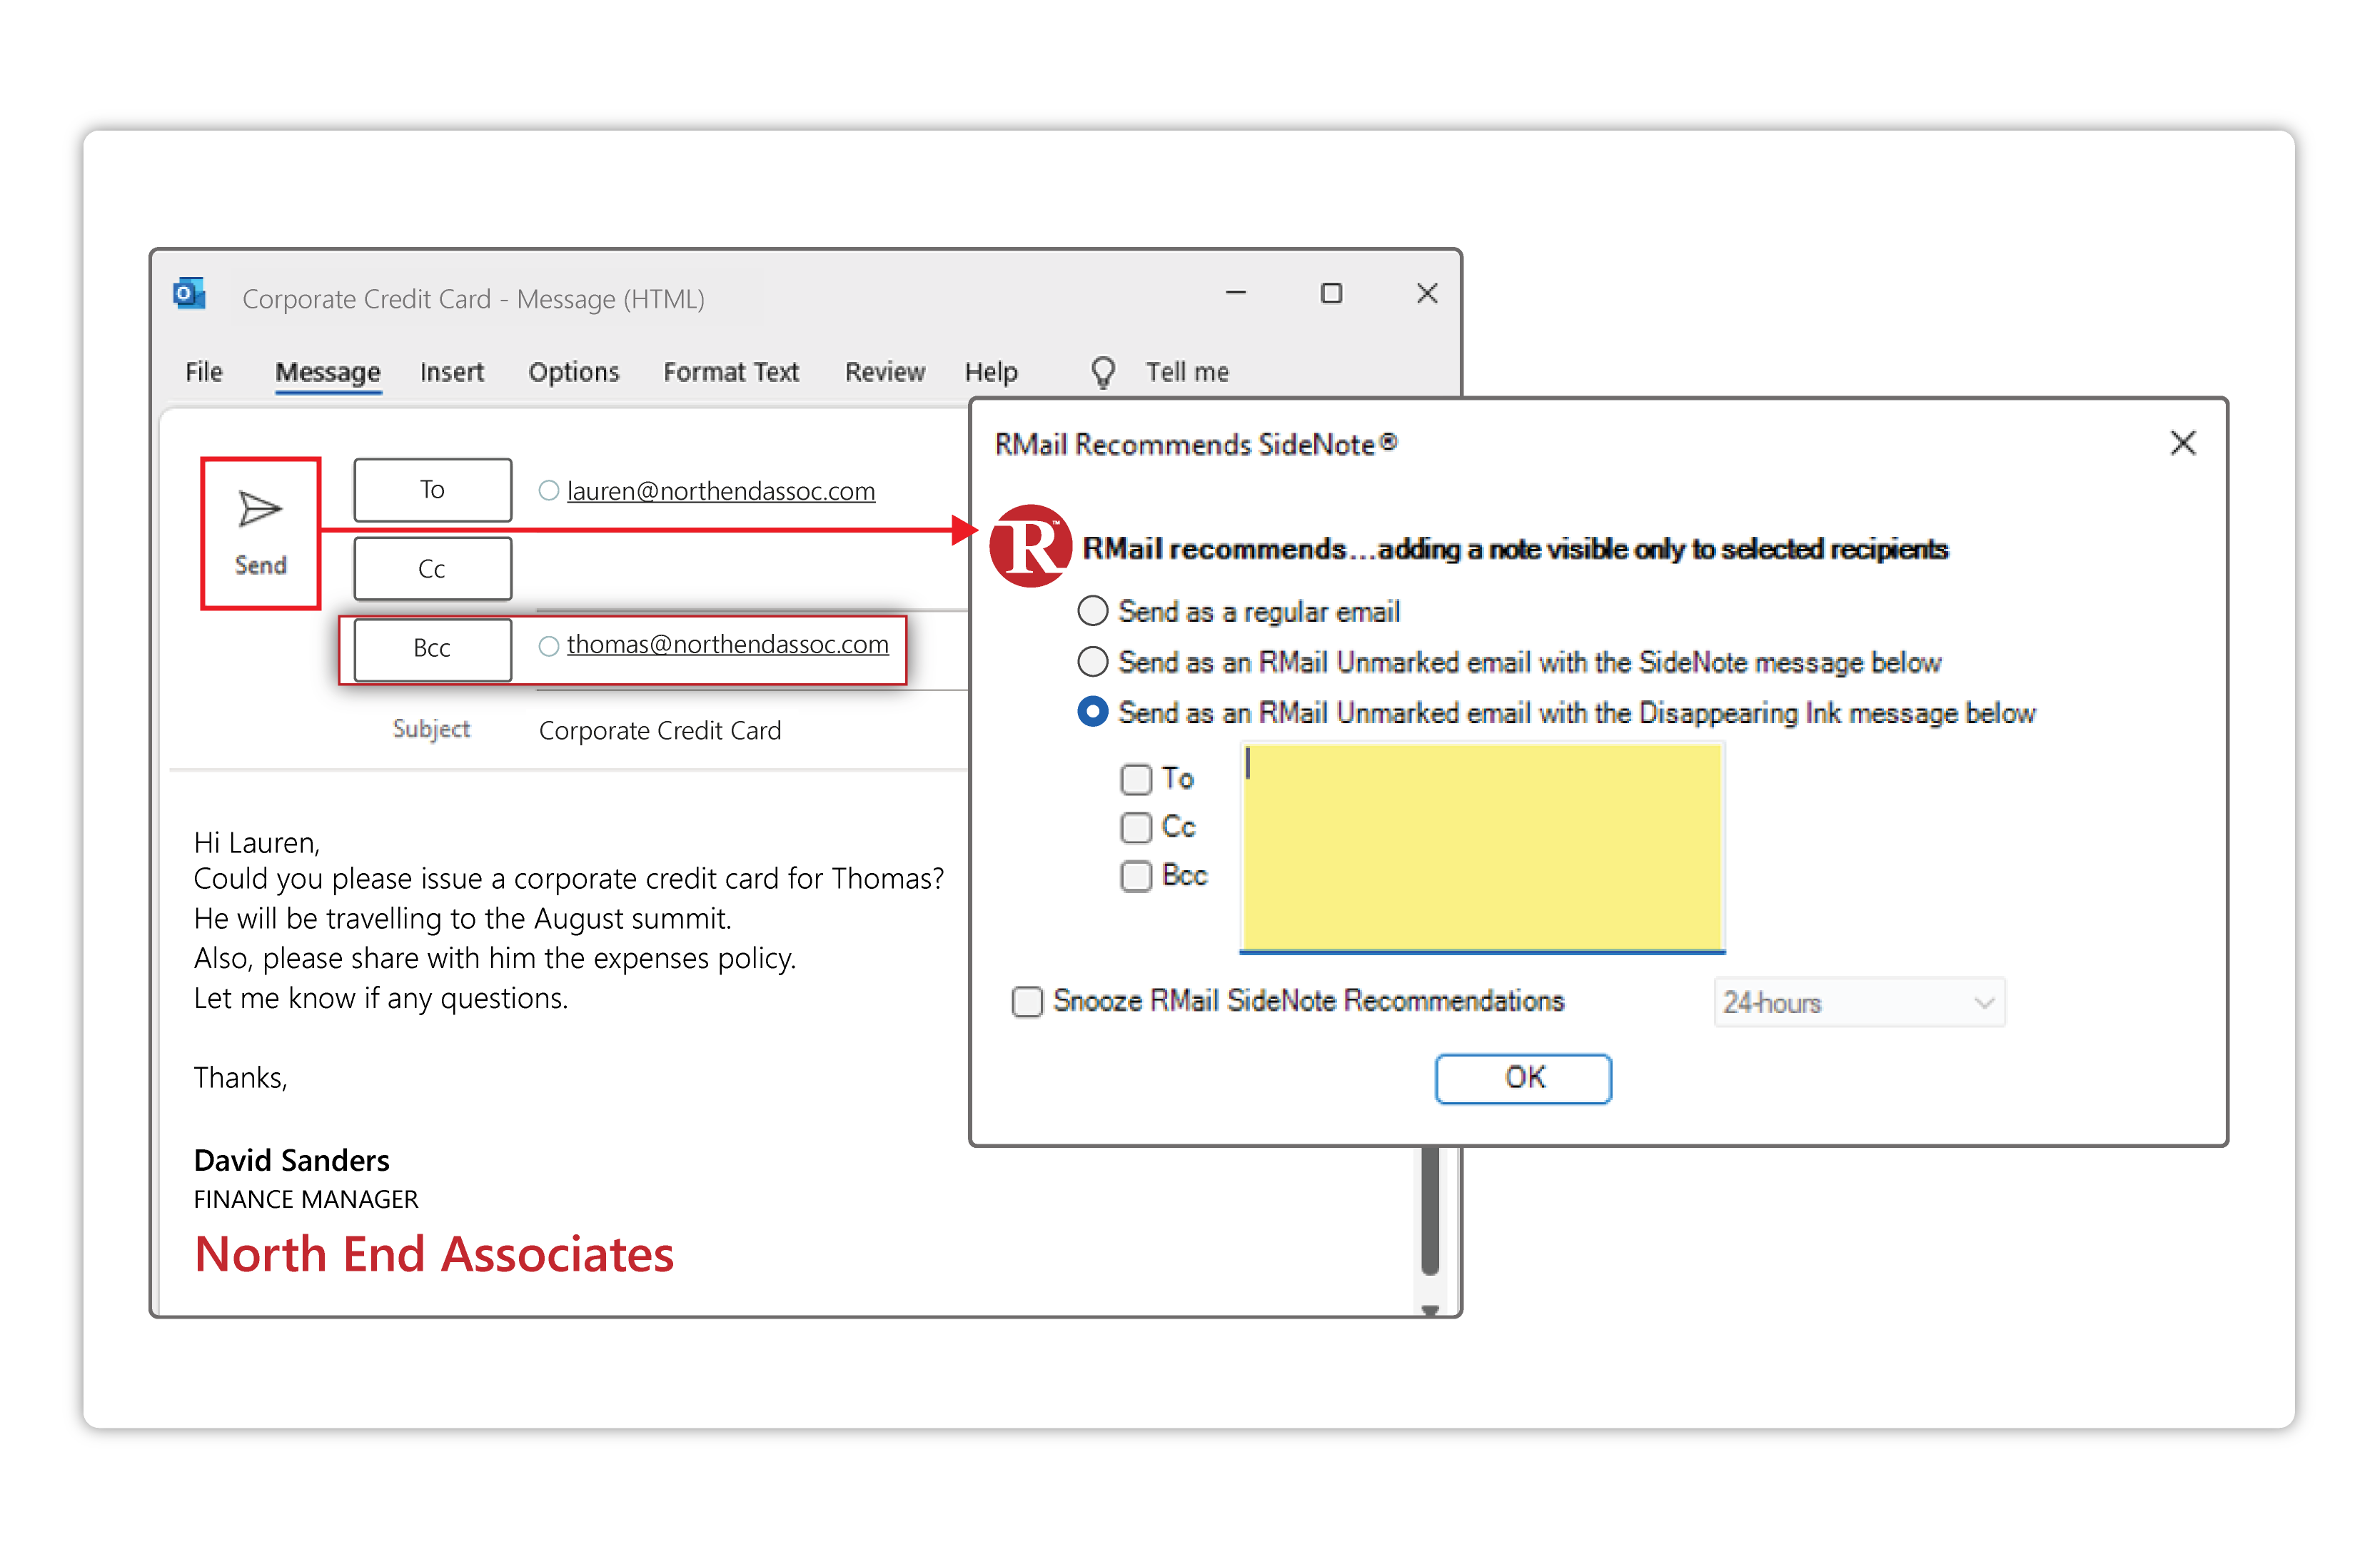Viewport: 2380px width, 1542px height.
Task: Enable Snooze RMail SideNote Recommendations
Action: 1027,1001
